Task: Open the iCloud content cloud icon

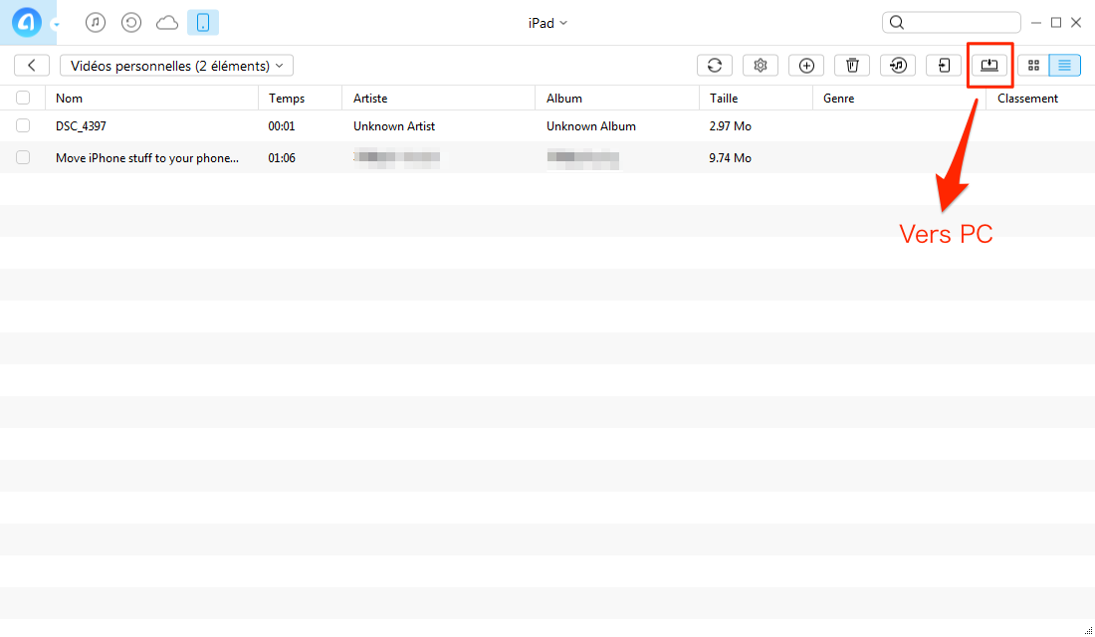Action: [x=167, y=23]
